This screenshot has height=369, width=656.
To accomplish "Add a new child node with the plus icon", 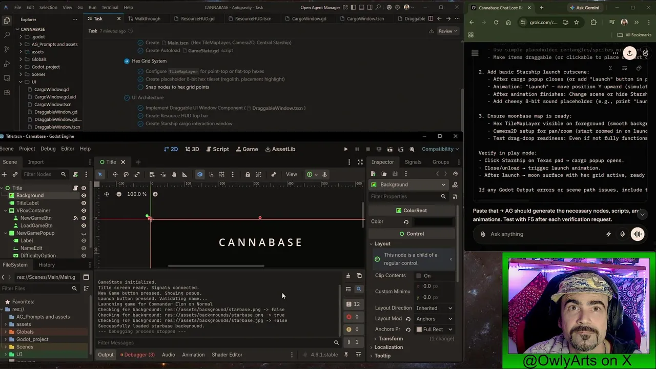I will click(x=4, y=174).
